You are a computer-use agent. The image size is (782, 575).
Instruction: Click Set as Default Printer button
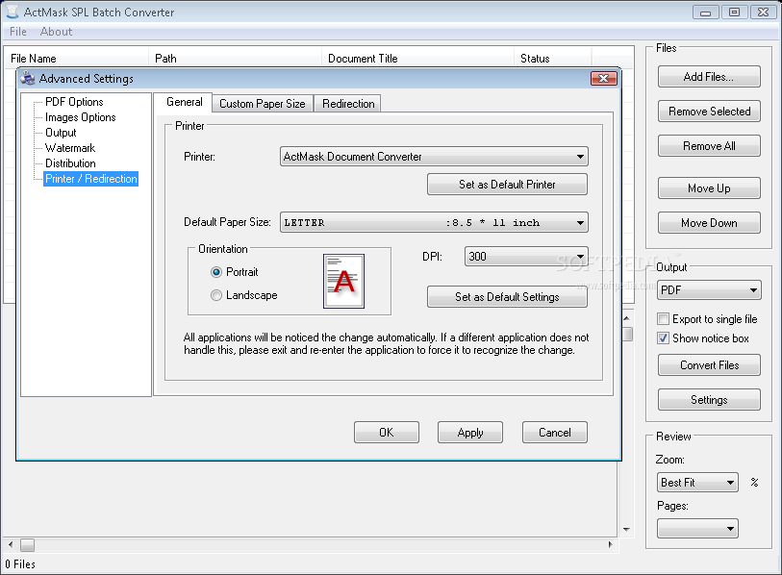click(507, 185)
